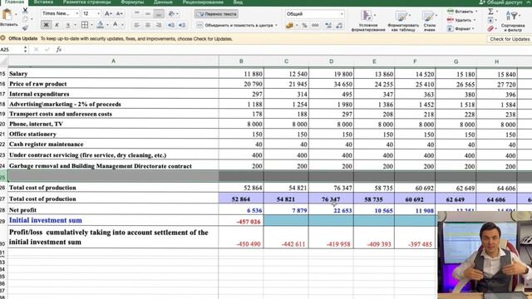Select column D header
This screenshot has width=532, height=299.
click(x=331, y=61)
